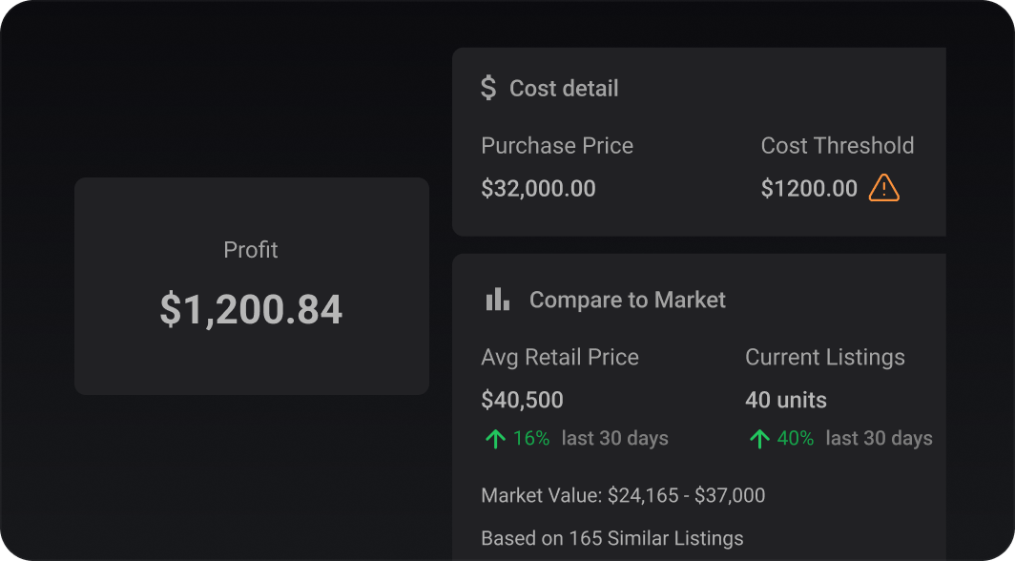Select the $40,500 retail price value
The width and height of the screenshot is (1015, 561).
(x=523, y=400)
